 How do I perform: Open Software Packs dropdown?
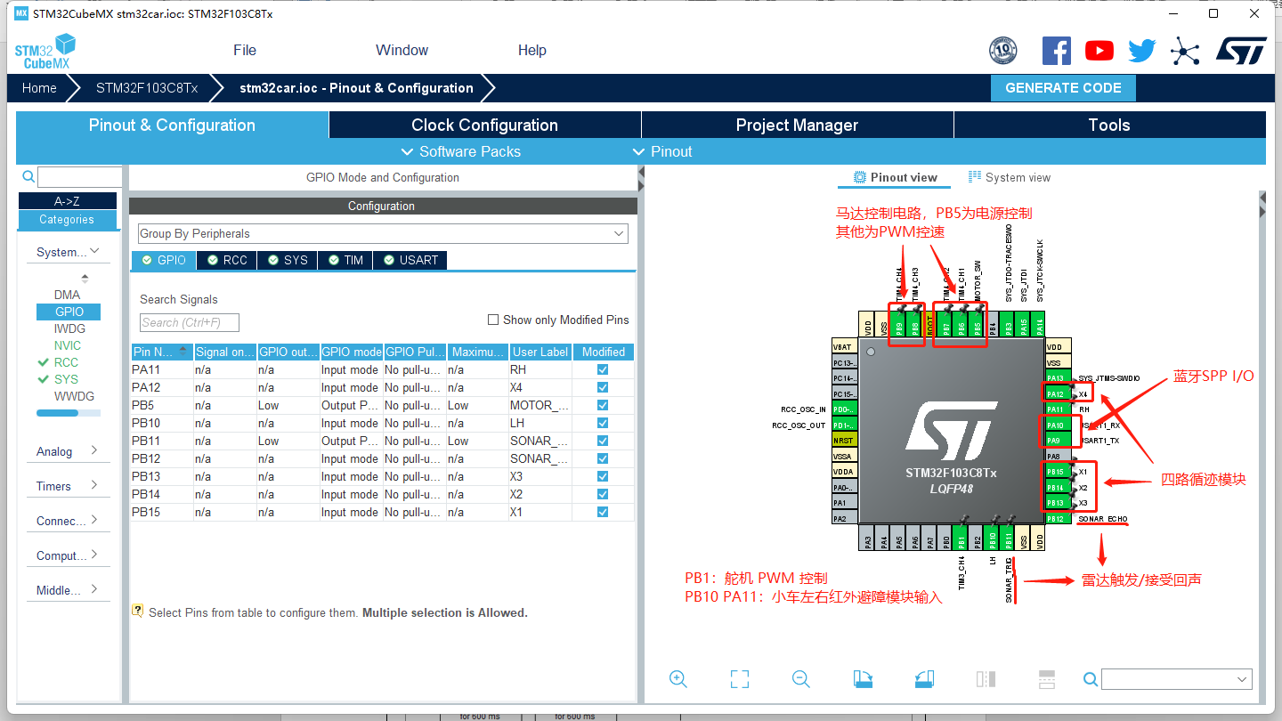461,151
